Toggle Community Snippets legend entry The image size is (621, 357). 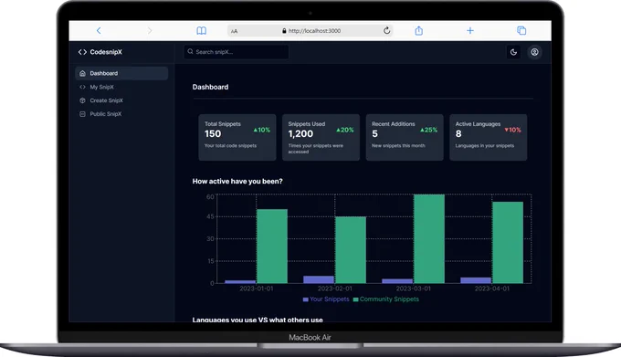[385, 299]
